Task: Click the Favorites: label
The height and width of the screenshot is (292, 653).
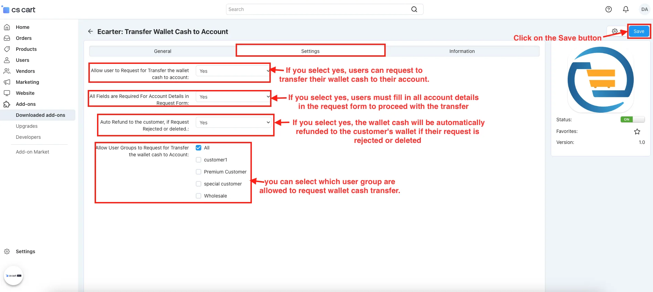Action: [567, 131]
